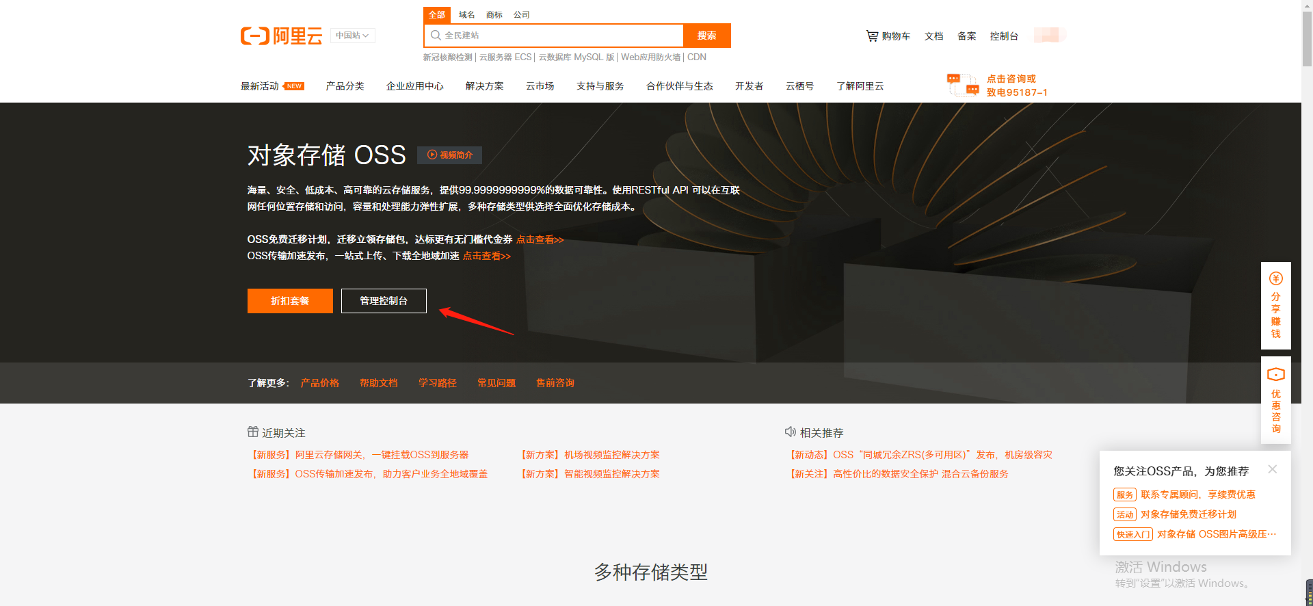Open 对象存储 OSS图片高级压缩 popup link
This screenshot has height=606, width=1313.
point(1217,534)
